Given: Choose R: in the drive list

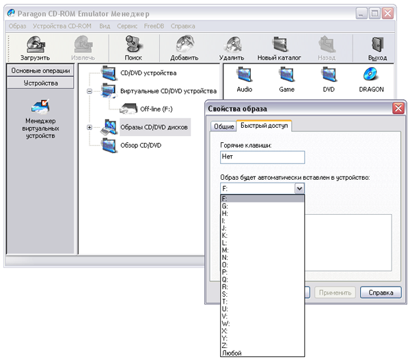Looking at the screenshot, I should [x=262, y=286].
